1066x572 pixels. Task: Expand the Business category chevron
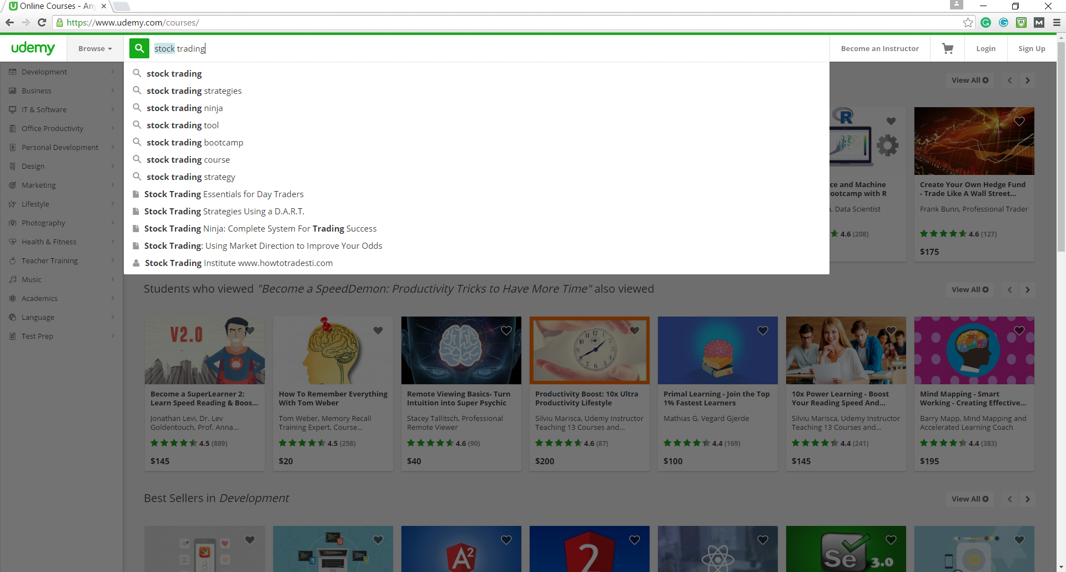113,91
